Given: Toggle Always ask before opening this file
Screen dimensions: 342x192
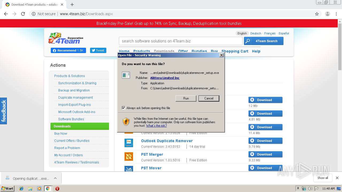Looking at the screenshot, I should click(x=123, y=108).
